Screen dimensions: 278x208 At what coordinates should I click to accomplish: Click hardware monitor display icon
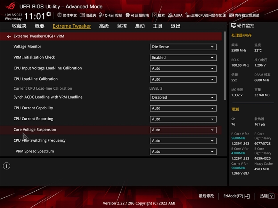coord(234,26)
